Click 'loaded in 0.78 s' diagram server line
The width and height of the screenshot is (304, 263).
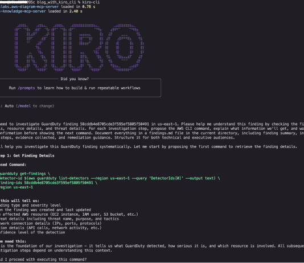click(48, 7)
